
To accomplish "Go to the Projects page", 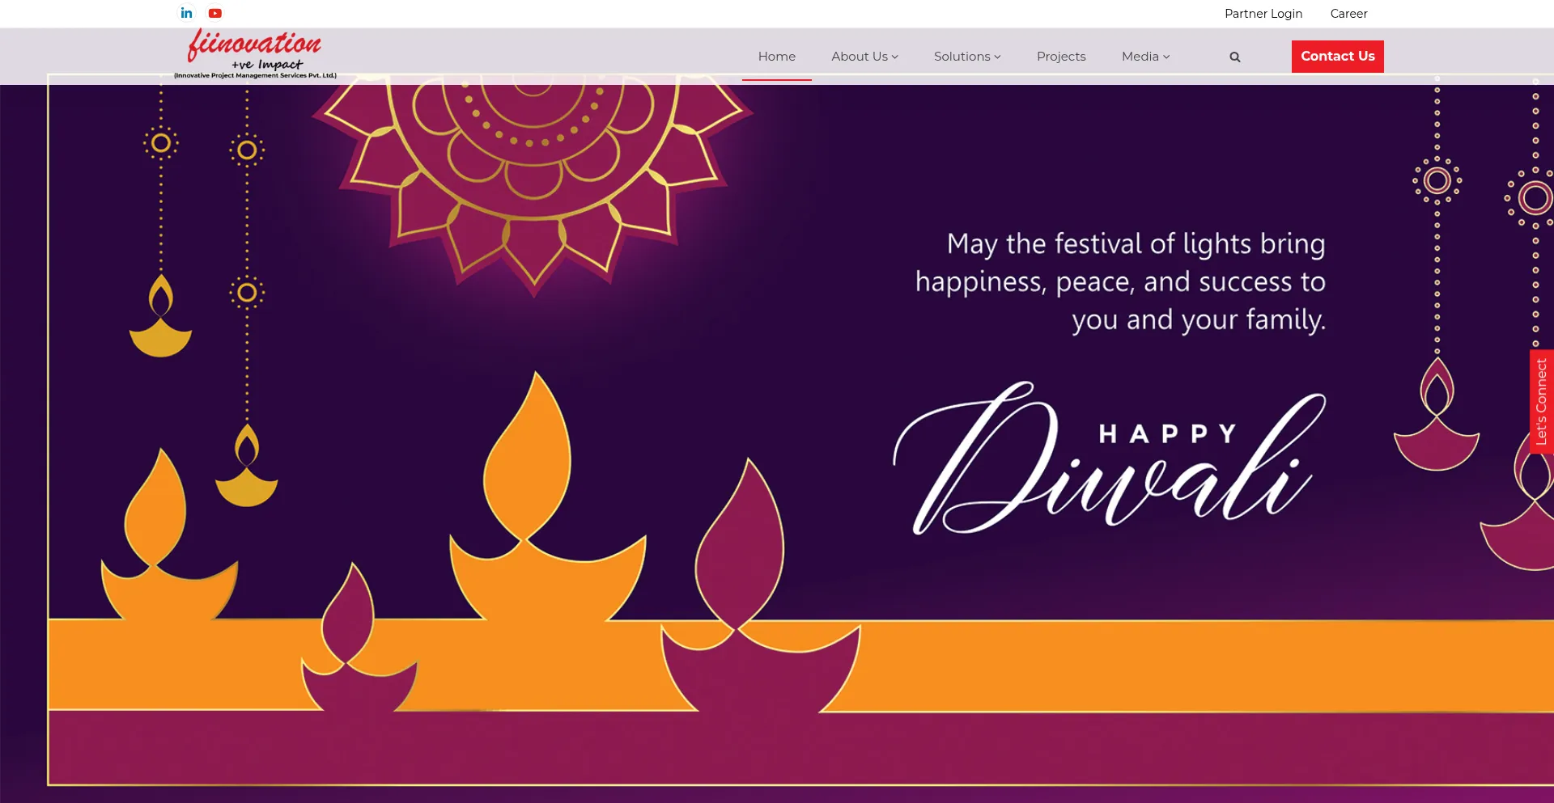I will 1061,57.
